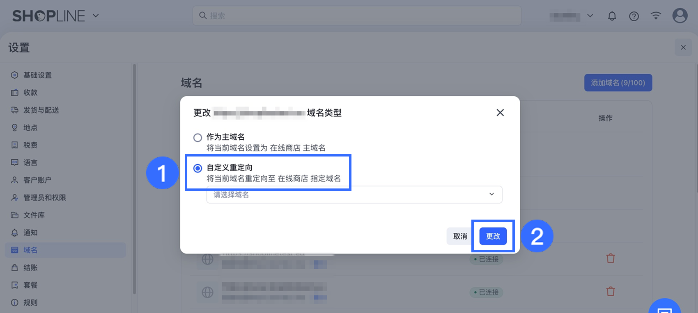The width and height of the screenshot is (698, 313).
Task: Click the globe icon in last domain row
Action: click(x=207, y=292)
